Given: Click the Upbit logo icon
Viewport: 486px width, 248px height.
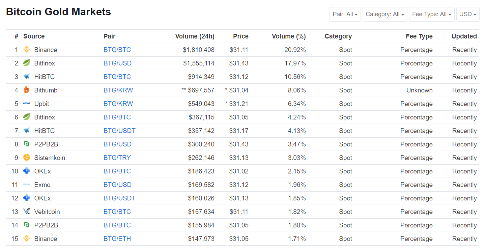Looking at the screenshot, I should click(27, 104).
